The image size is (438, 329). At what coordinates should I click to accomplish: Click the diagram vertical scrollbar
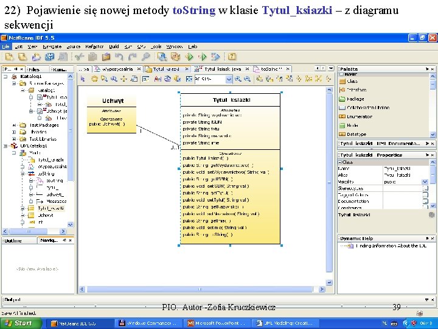pyautogui.click(x=329, y=182)
